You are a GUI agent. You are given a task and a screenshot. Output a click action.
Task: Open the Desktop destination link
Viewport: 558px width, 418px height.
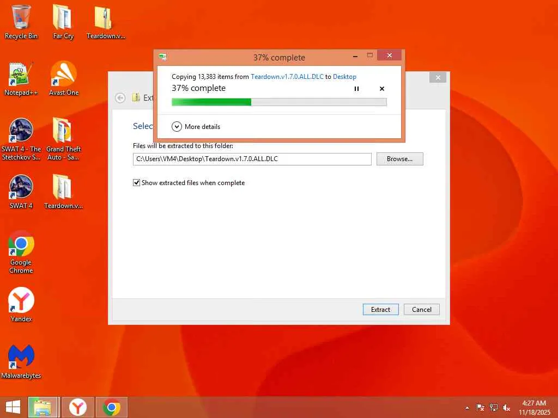pos(344,76)
